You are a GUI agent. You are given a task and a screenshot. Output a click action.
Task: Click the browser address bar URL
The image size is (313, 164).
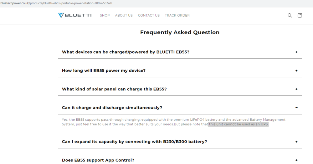(56, 3)
